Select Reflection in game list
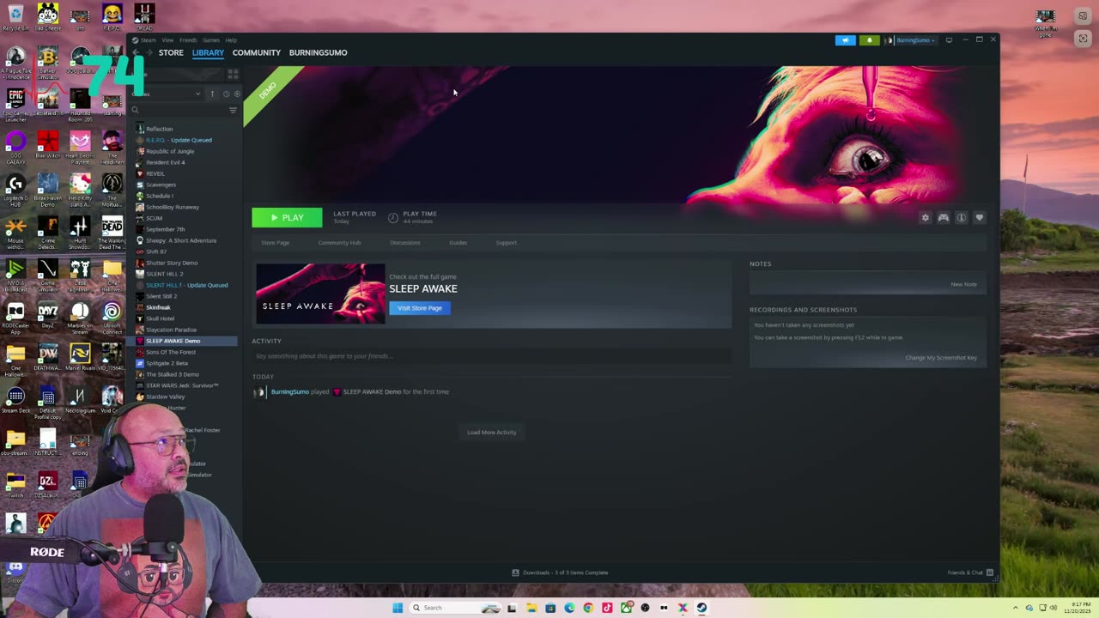This screenshot has height=618, width=1099. (159, 129)
